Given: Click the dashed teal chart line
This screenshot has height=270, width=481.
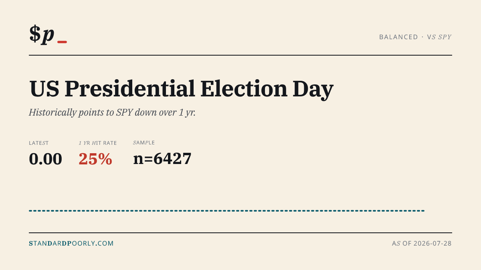Looking at the screenshot, I should click(226, 210).
